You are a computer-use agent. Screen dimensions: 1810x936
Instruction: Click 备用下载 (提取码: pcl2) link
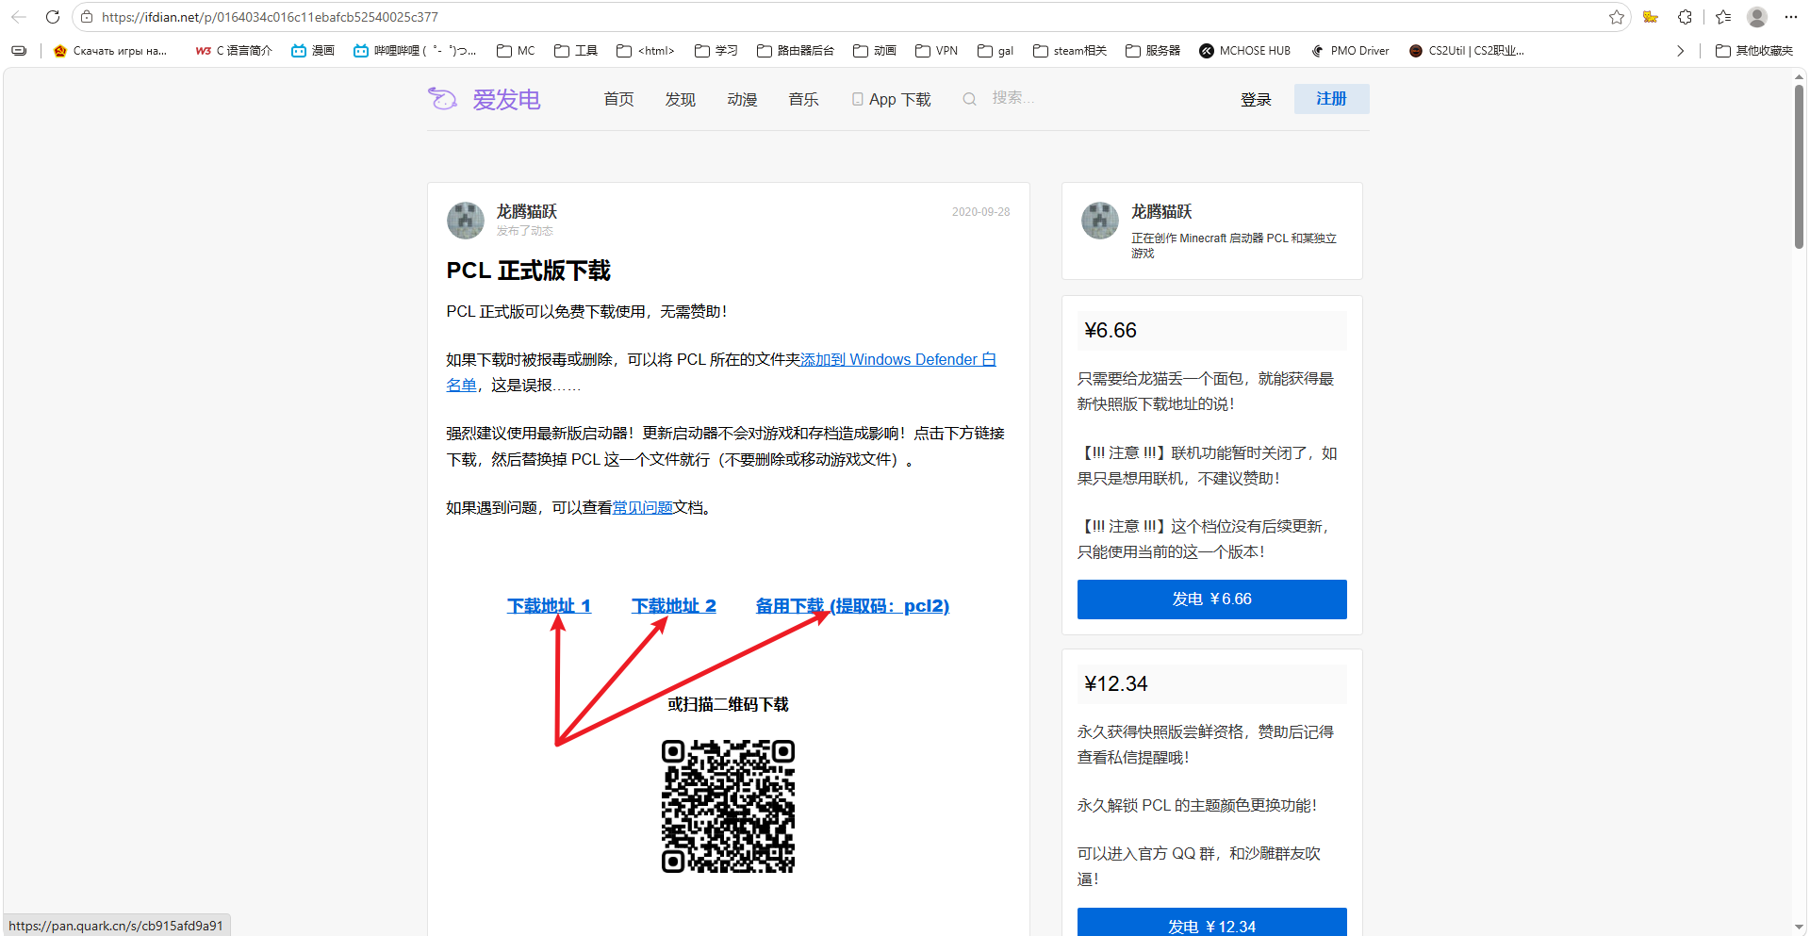click(x=852, y=605)
